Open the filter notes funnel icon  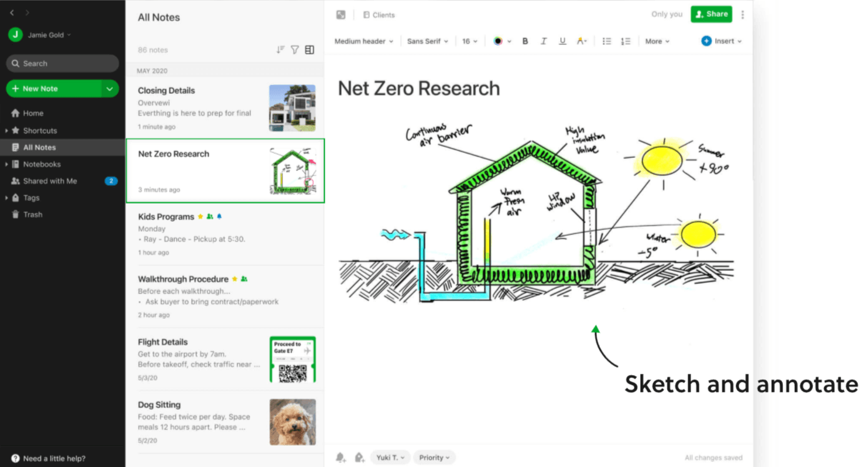[295, 50]
